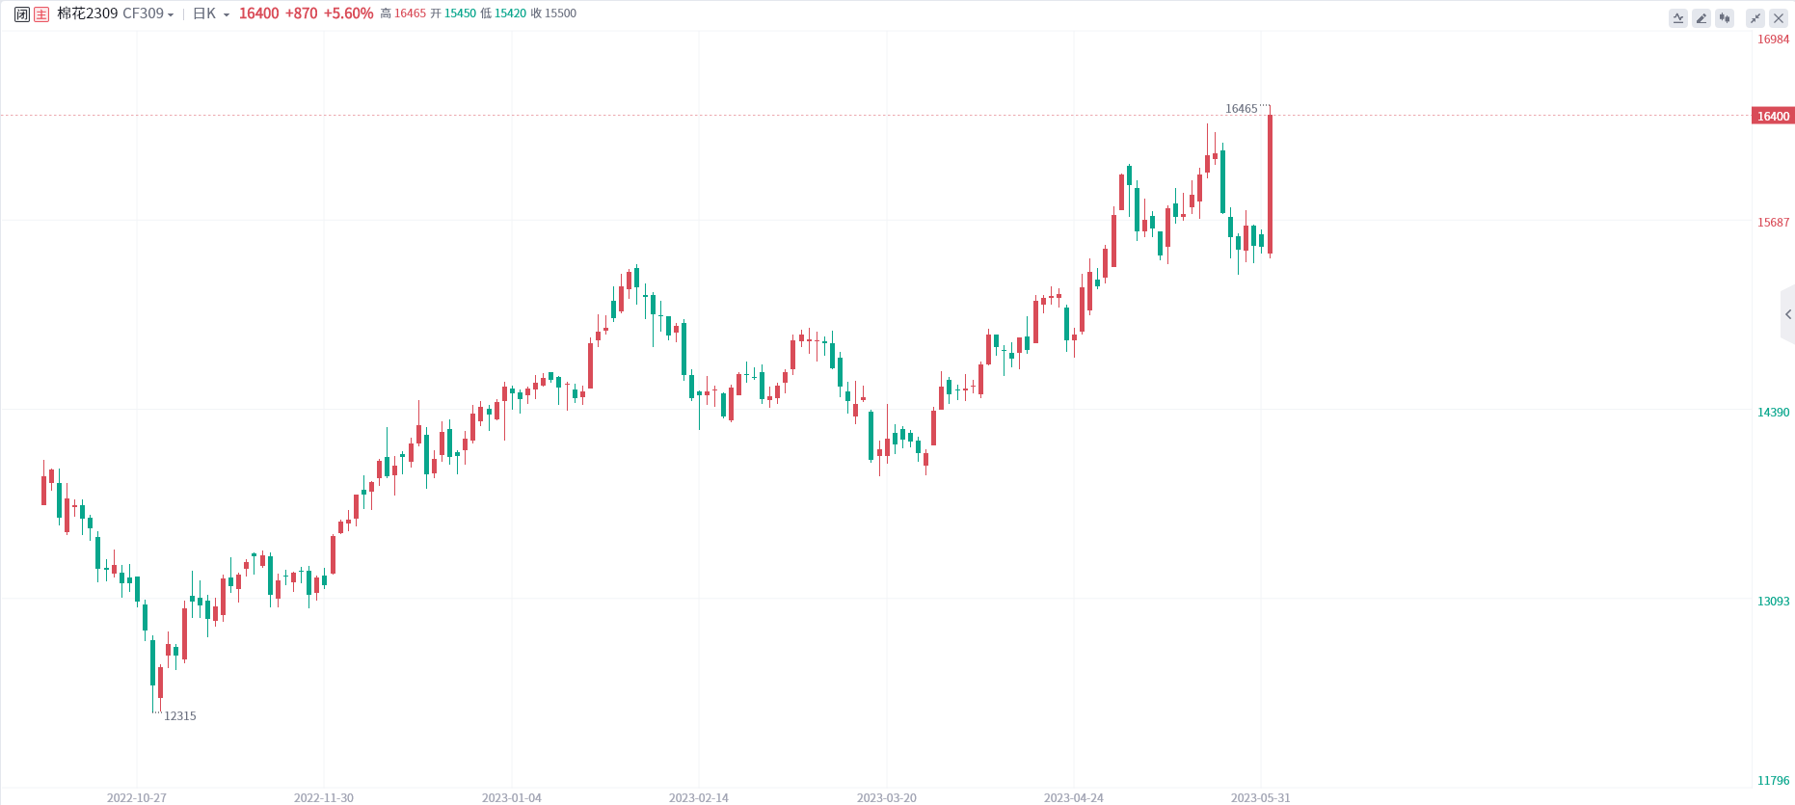Click the +5.60% change percentage
Screen dimensions: 1795x805
tap(348, 14)
